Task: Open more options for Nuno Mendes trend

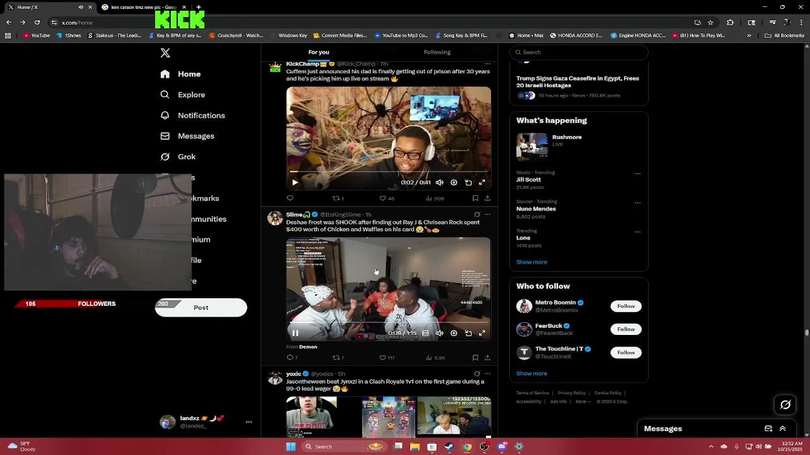Action: point(637,203)
